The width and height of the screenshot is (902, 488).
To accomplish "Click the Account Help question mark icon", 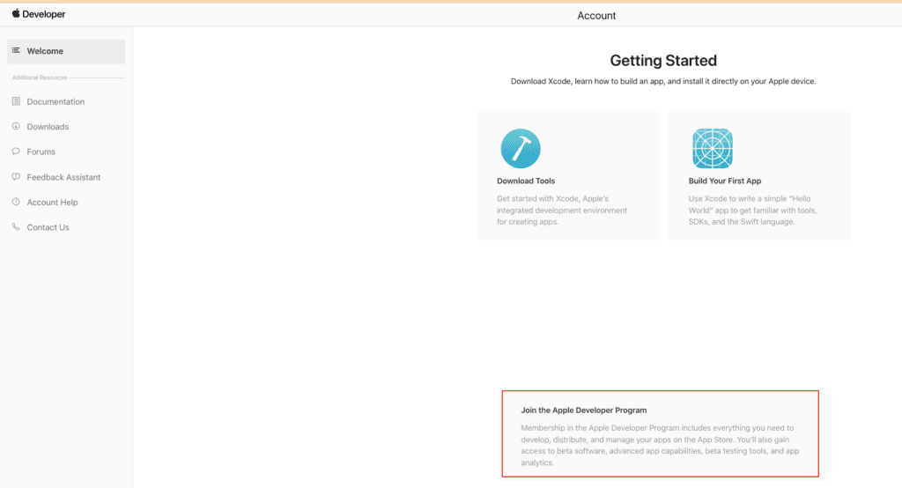I will coord(16,202).
